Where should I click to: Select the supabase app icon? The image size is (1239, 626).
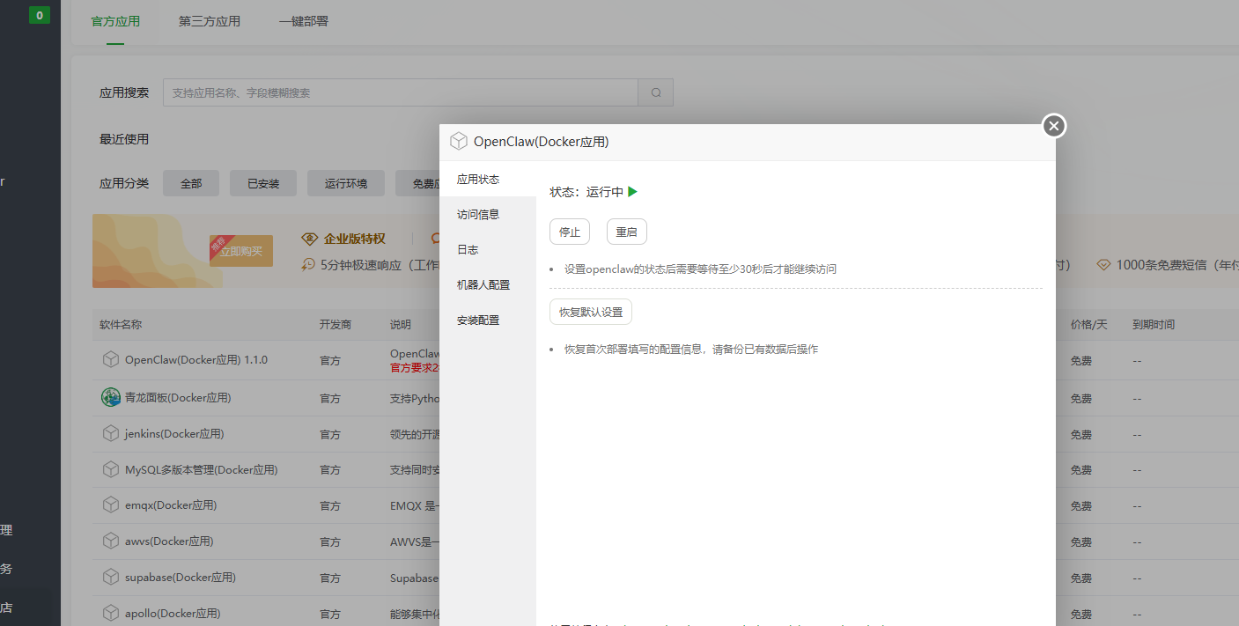point(111,578)
